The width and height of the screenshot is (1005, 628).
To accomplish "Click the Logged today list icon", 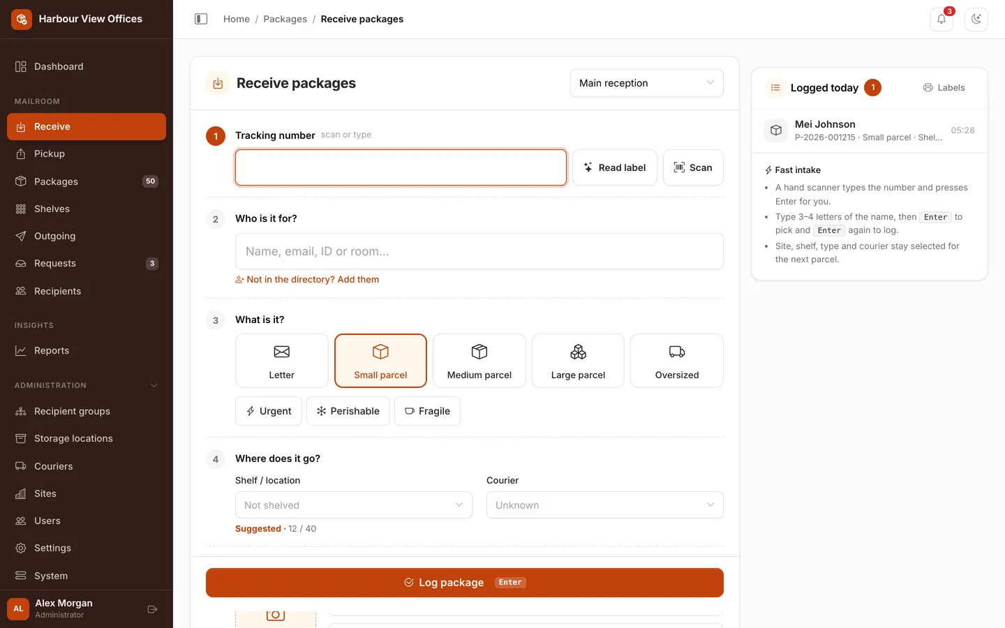I will coord(775,88).
